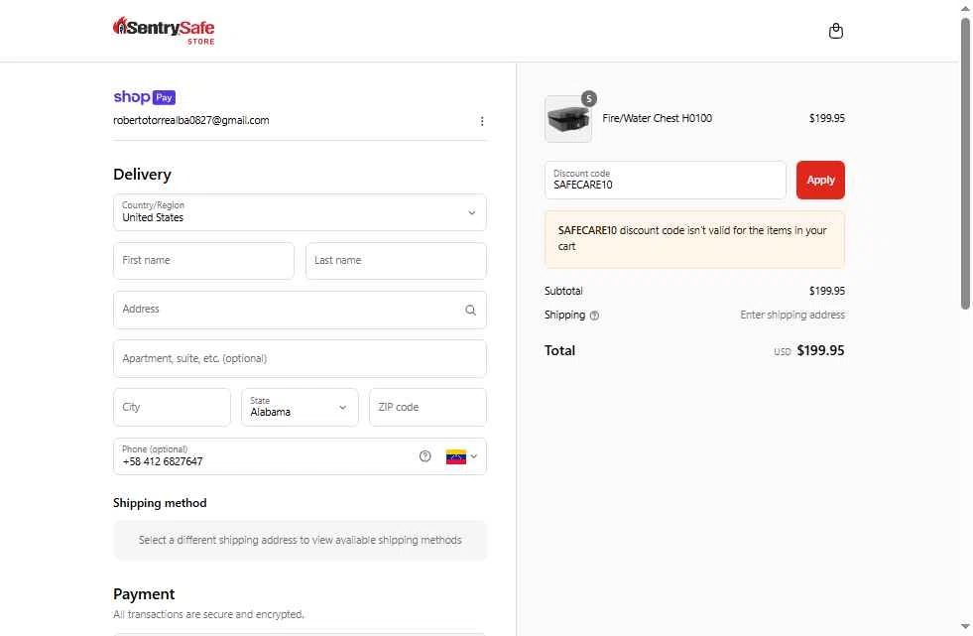Click the robertotorrealba0827@gmail.com email text
The image size is (973, 636).
pyautogui.click(x=191, y=120)
